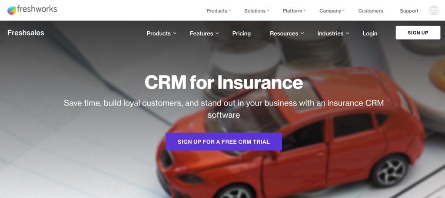
Task: Go to the Login page
Action: tap(370, 33)
